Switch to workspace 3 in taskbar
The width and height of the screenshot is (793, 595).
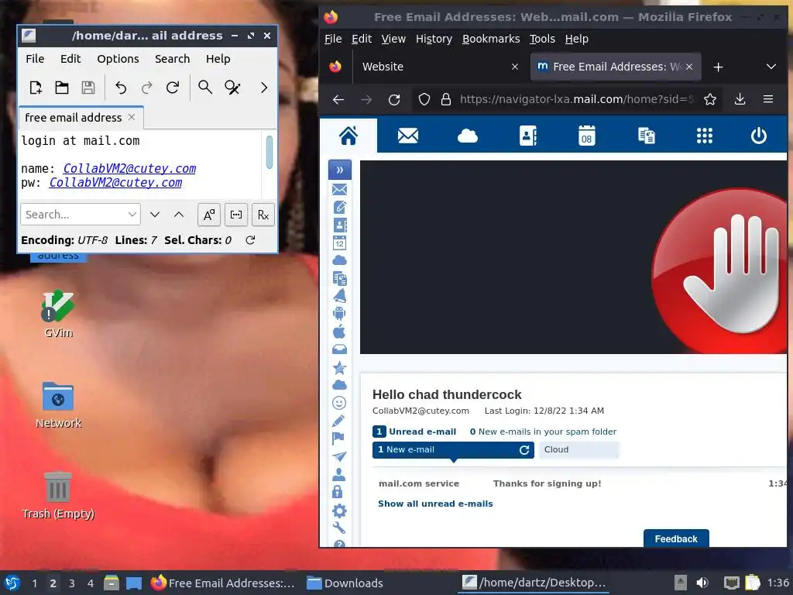coord(72,583)
